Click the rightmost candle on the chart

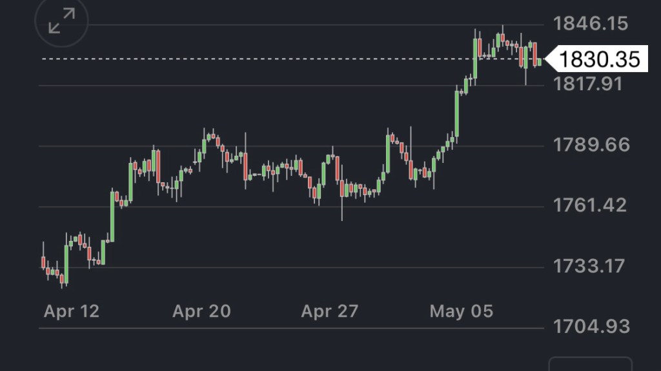tap(540, 62)
